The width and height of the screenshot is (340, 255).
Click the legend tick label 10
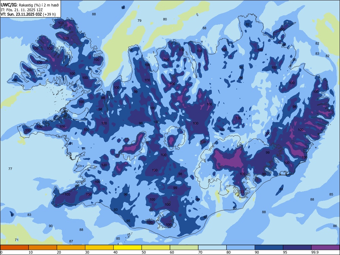[x=31, y=252]
